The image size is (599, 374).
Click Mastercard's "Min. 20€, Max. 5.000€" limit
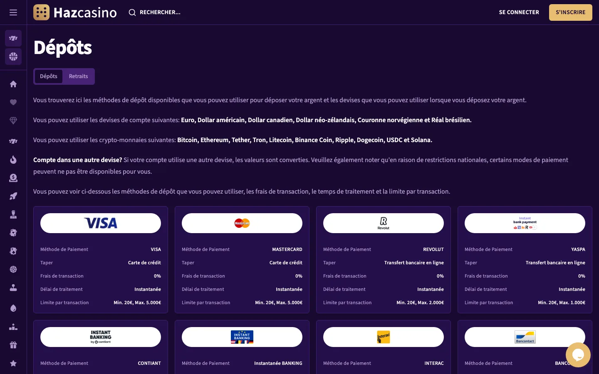279,303
